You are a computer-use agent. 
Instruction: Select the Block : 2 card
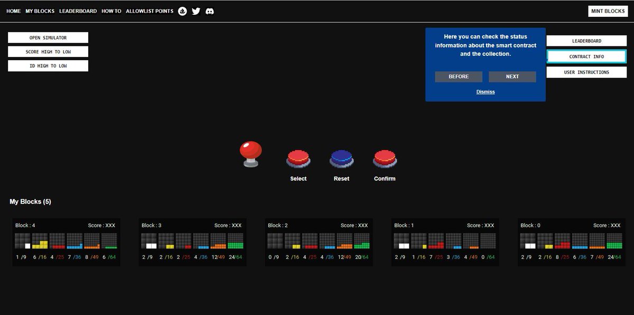[319, 243]
